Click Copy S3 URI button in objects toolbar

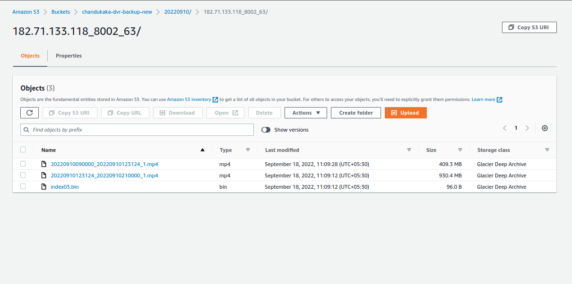point(70,113)
